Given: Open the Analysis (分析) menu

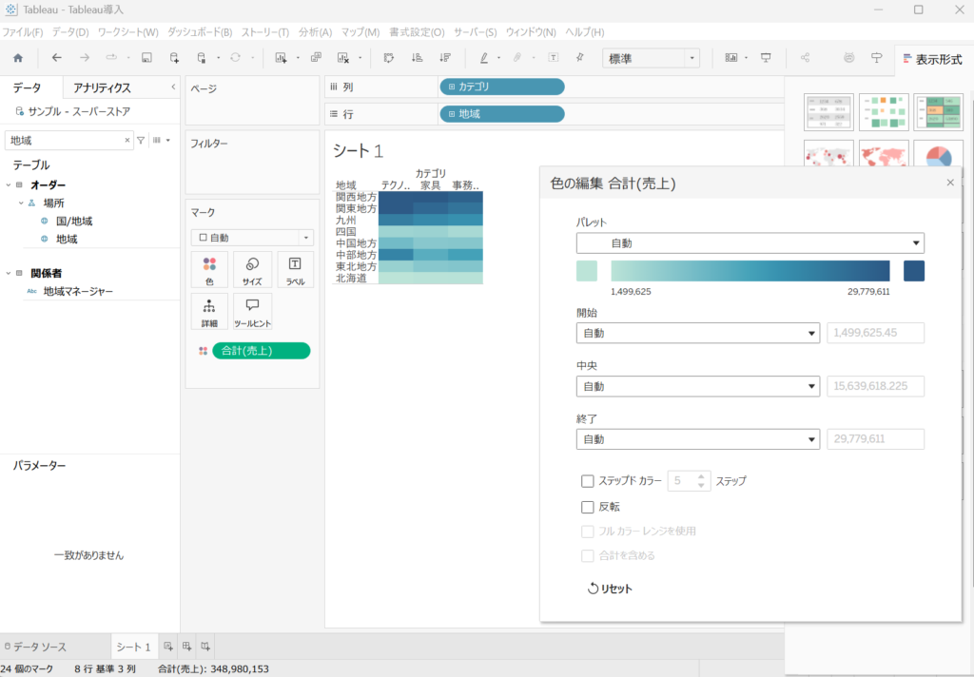Looking at the screenshot, I should click(315, 31).
